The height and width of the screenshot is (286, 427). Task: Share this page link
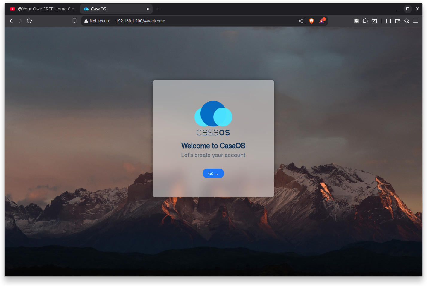pyautogui.click(x=301, y=21)
